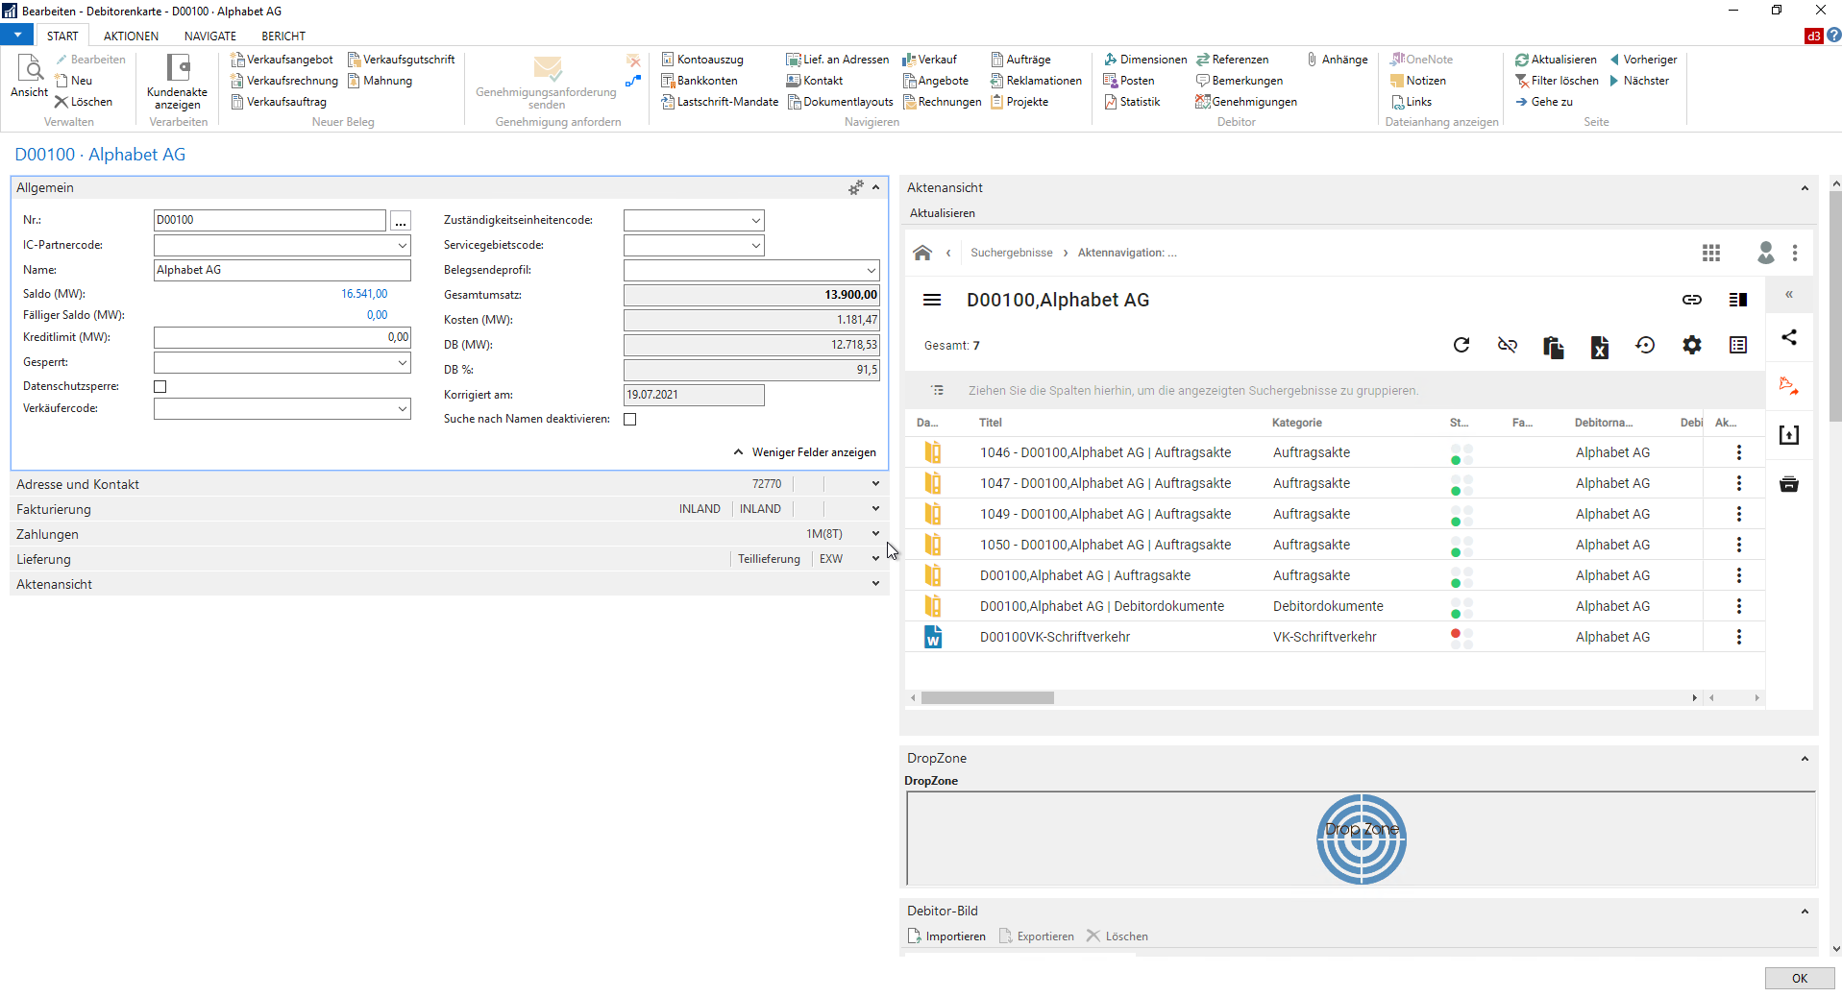Click Aktualisieren in Aktenansicht panel
Screen dimensions: 1842x997
[x=943, y=213]
